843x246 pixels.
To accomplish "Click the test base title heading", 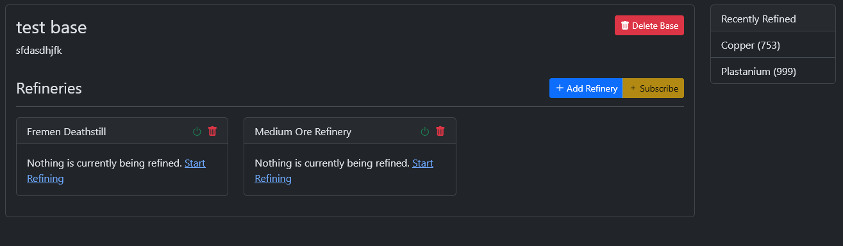I will pos(51,27).
